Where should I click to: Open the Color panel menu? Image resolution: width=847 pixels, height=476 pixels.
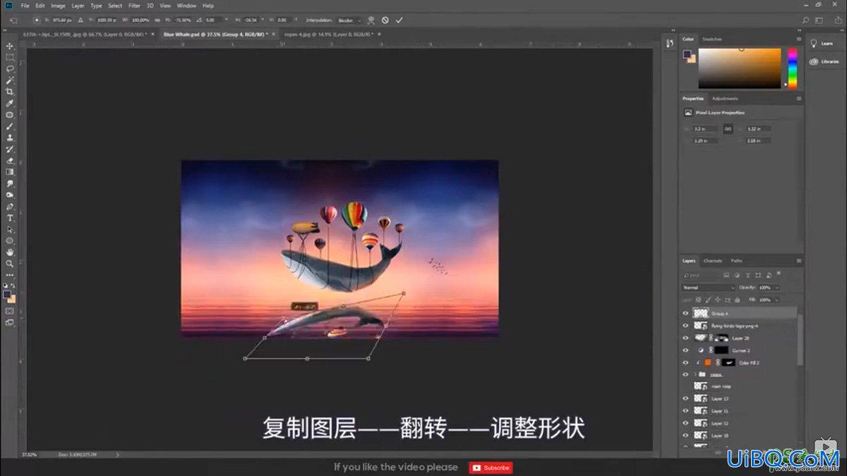coord(798,39)
